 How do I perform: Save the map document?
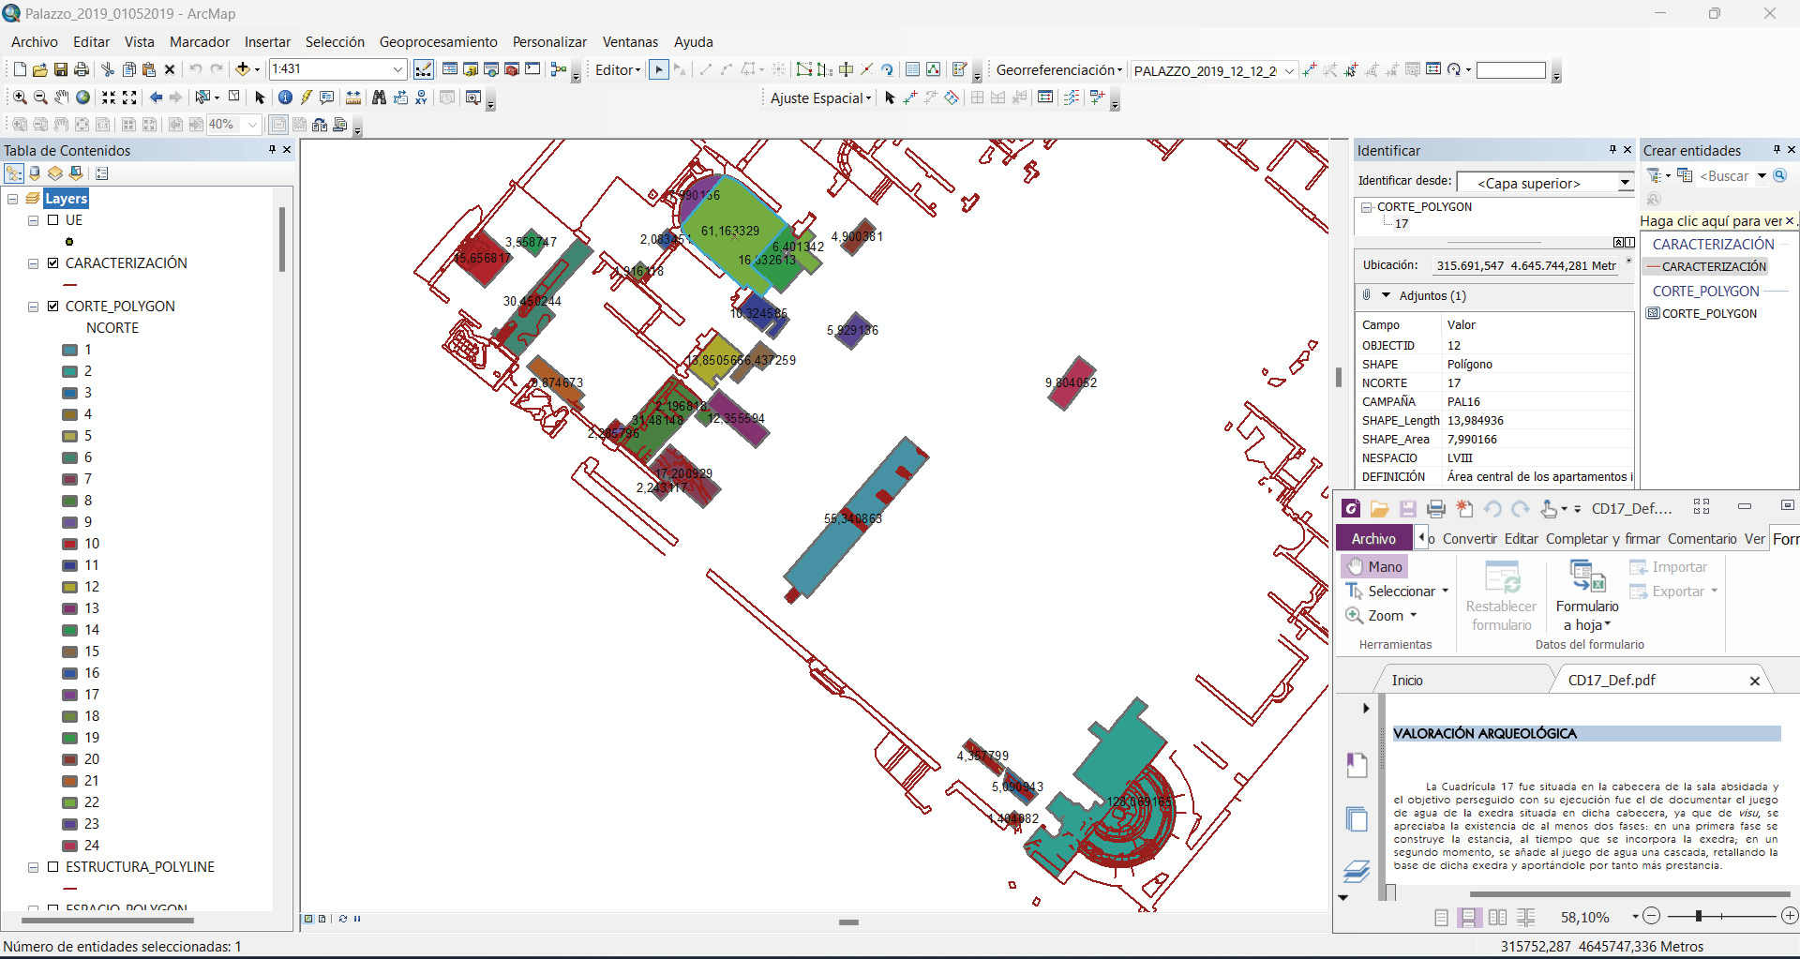(x=61, y=69)
